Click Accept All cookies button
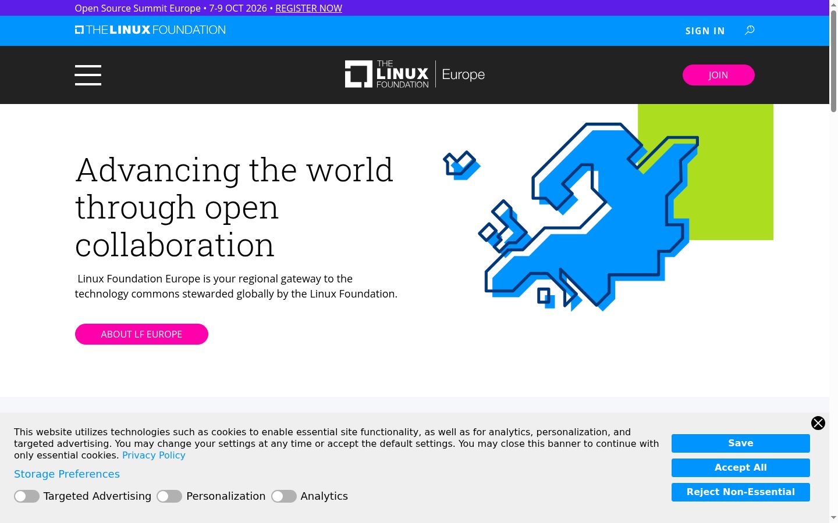 741,468
